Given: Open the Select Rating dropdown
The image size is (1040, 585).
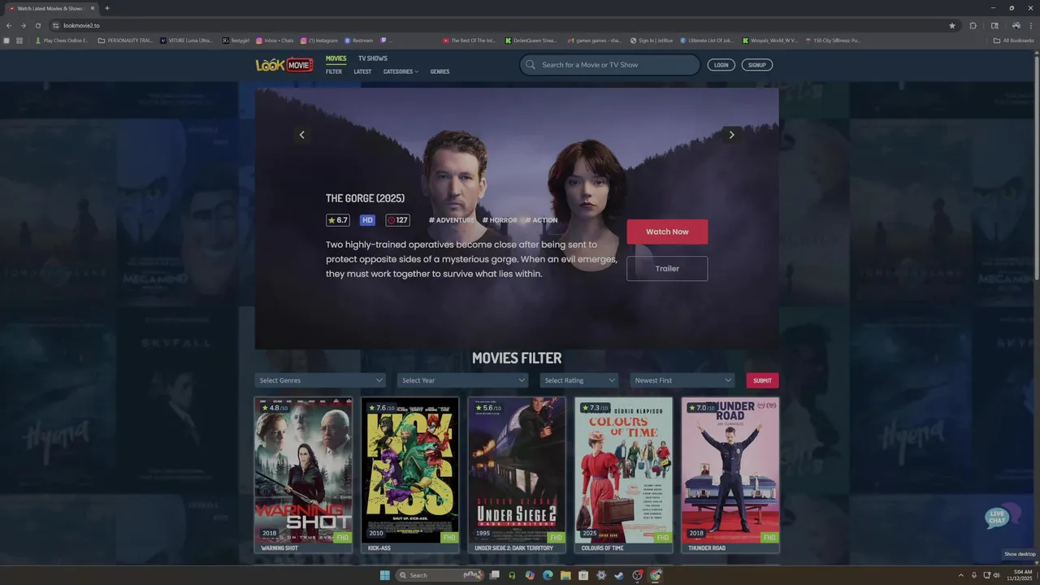Looking at the screenshot, I should coord(579,380).
